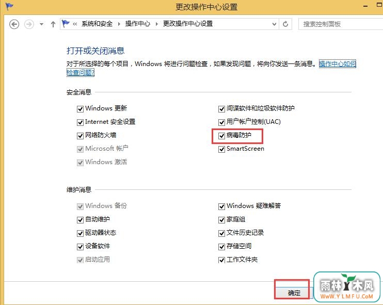The width and height of the screenshot is (383, 305).
Task: Expand arrow after 系统和安全 breadcrumb
Action: pyautogui.click(x=119, y=24)
